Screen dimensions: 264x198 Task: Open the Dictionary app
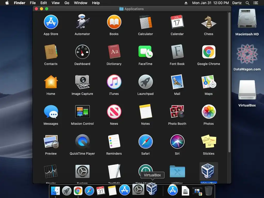[114, 52]
